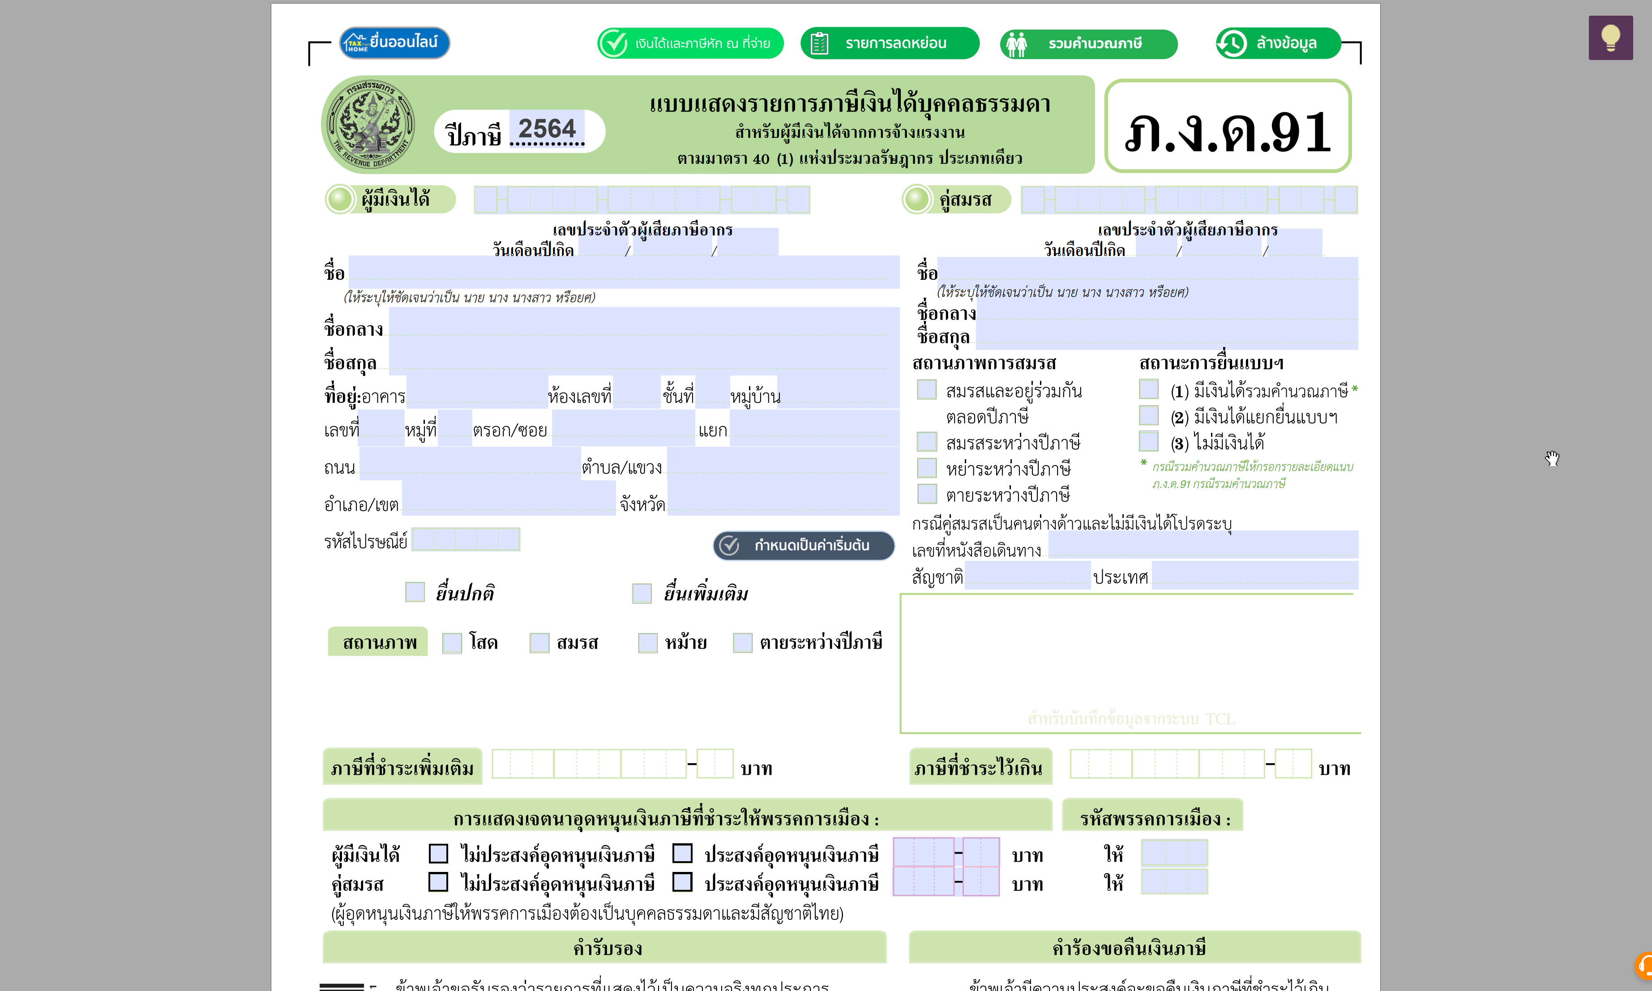The height and width of the screenshot is (991, 1652).
Task: Click the คู่สมรส green circle indicator
Action: [x=917, y=199]
